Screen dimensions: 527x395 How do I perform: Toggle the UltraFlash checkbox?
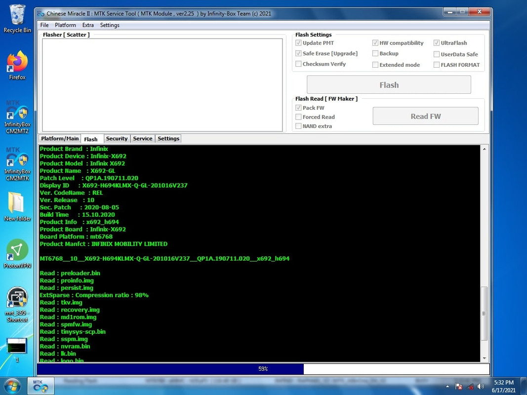pyautogui.click(x=437, y=42)
